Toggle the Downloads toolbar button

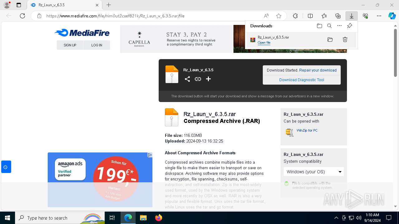click(352, 16)
